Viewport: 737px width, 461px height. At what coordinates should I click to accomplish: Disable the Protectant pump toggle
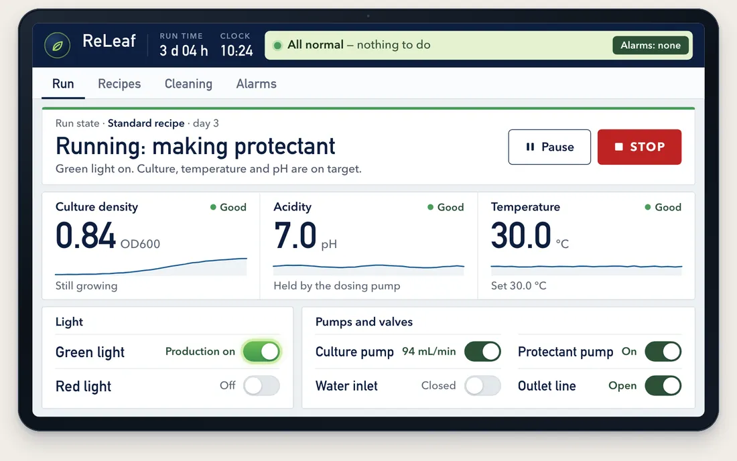[x=663, y=352]
